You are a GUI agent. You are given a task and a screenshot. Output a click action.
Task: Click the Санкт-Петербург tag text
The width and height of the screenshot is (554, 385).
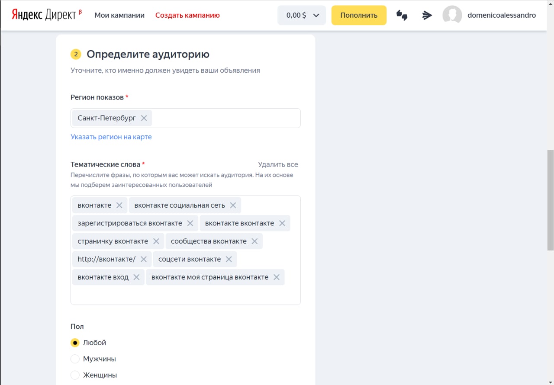[107, 118]
